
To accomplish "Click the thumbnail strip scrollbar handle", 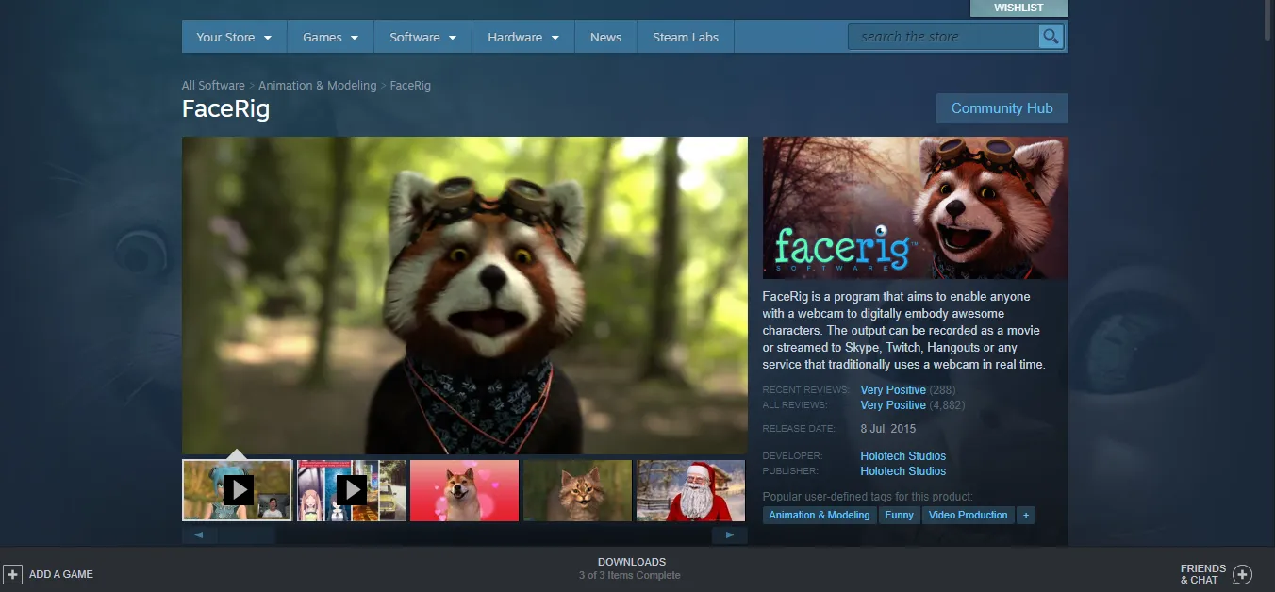I will click(x=247, y=535).
